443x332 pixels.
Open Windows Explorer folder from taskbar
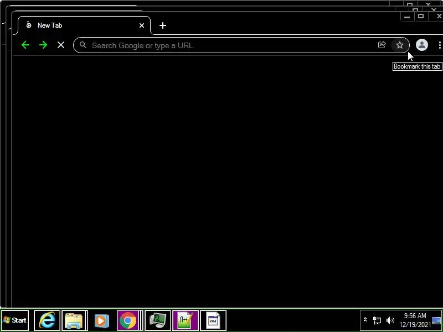pyautogui.click(x=74, y=320)
